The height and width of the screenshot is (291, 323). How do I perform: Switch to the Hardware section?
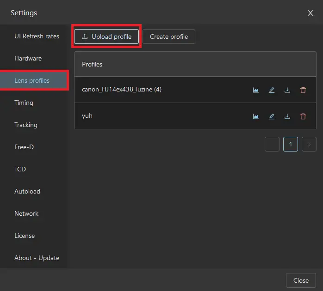pos(28,58)
